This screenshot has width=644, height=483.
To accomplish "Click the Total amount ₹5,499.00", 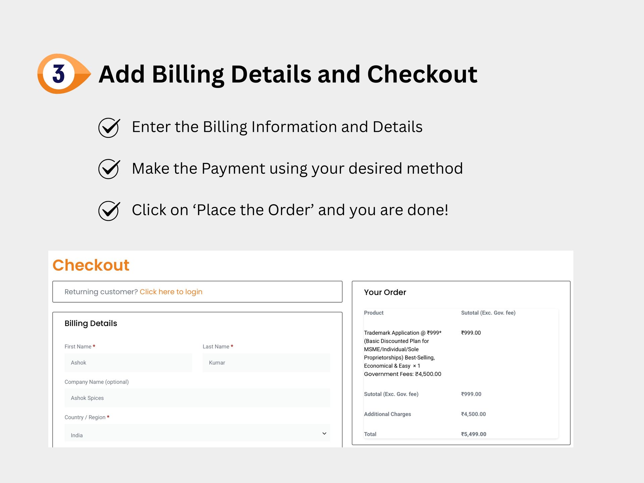I will coord(473,434).
